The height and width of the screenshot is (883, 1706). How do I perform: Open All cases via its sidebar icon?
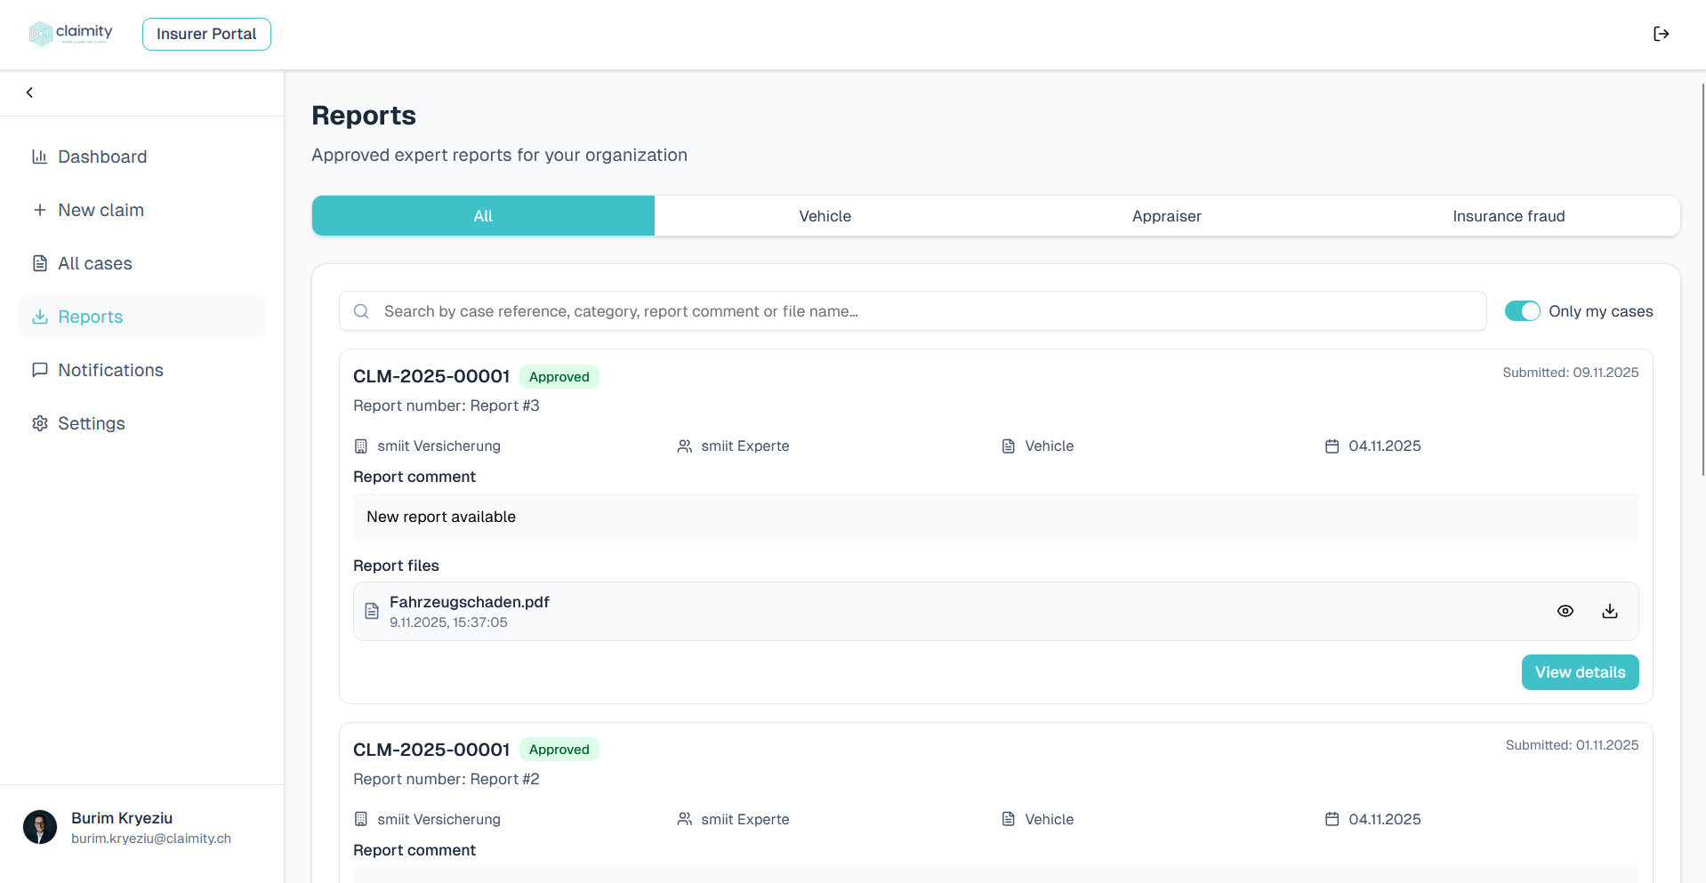(x=40, y=263)
